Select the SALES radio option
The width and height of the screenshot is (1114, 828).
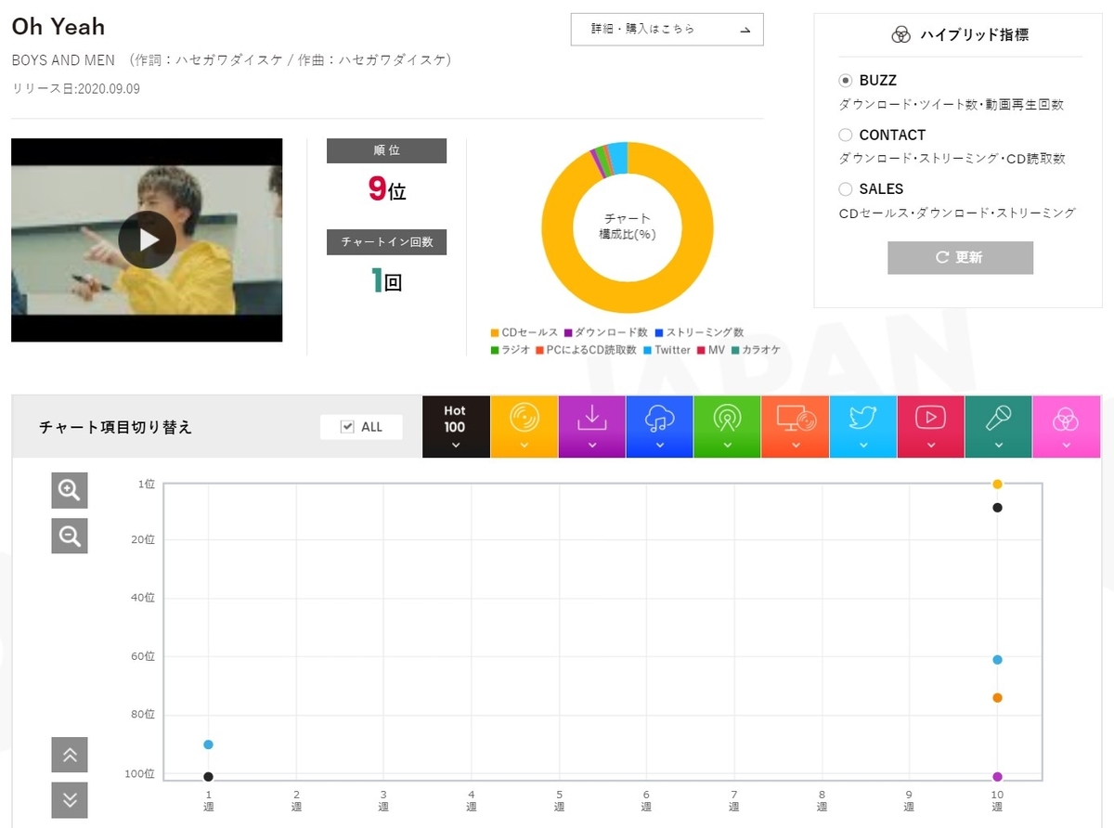(845, 188)
